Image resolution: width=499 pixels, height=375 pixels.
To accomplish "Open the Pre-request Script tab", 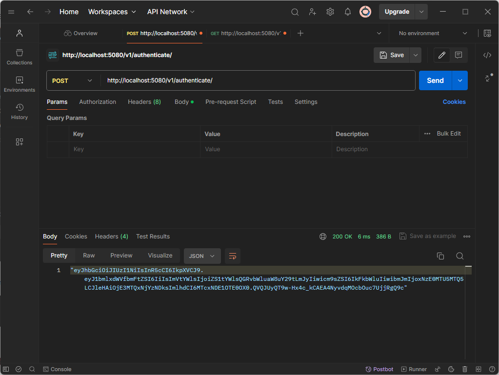I will tap(231, 102).
